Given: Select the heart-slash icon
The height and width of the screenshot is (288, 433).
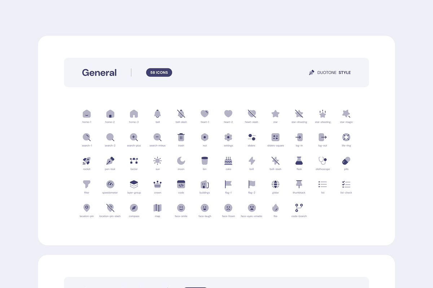Looking at the screenshot, I should click(252, 114).
